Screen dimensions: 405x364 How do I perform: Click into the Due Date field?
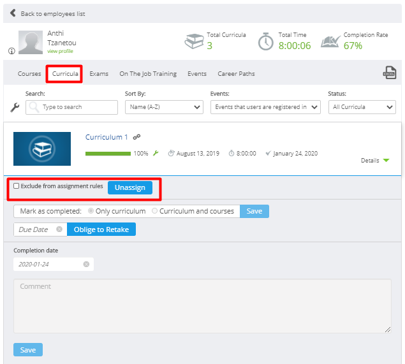click(x=41, y=229)
